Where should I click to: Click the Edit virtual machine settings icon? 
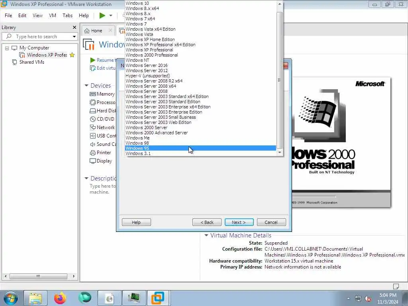[92, 68]
